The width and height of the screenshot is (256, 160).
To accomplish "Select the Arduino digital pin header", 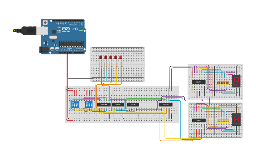I will 68,21.
